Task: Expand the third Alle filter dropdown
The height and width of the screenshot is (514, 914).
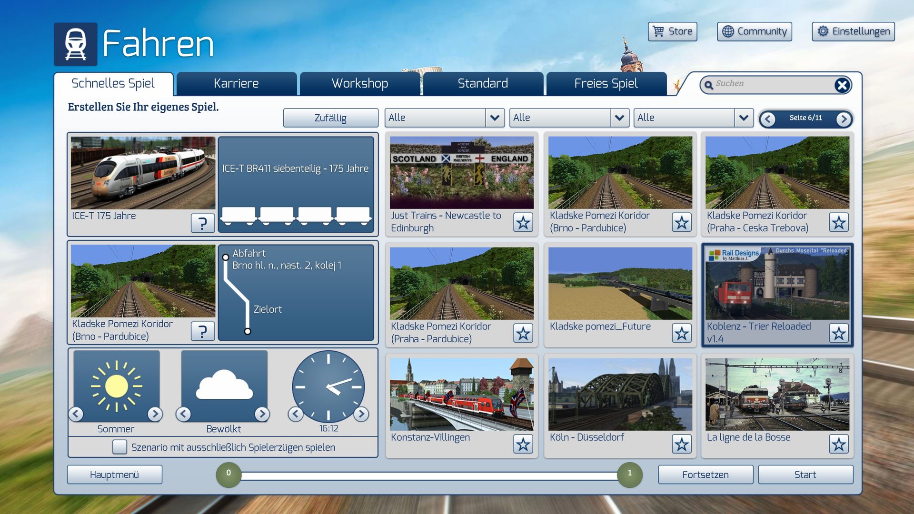Action: point(744,118)
